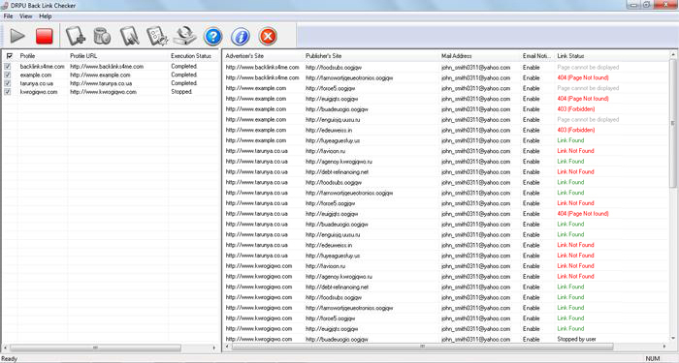Click the blue question mark help icon
Screen dimensions: 679x363
tap(212, 37)
